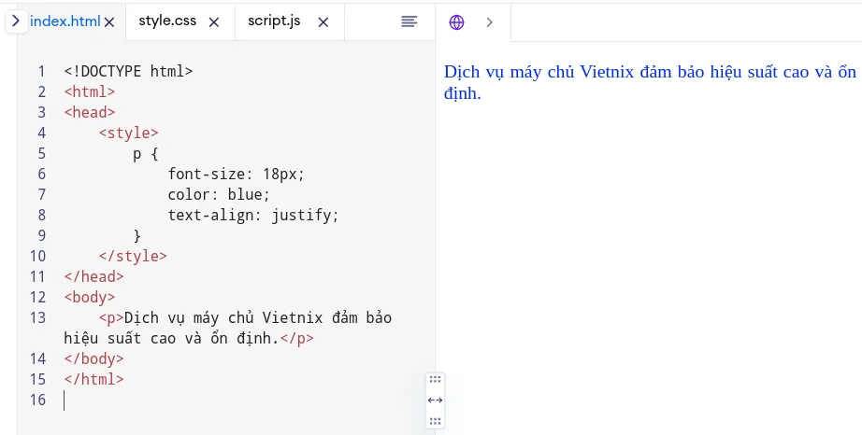
Task: Click the lower grip dots on splitter
Action: pyautogui.click(x=435, y=421)
